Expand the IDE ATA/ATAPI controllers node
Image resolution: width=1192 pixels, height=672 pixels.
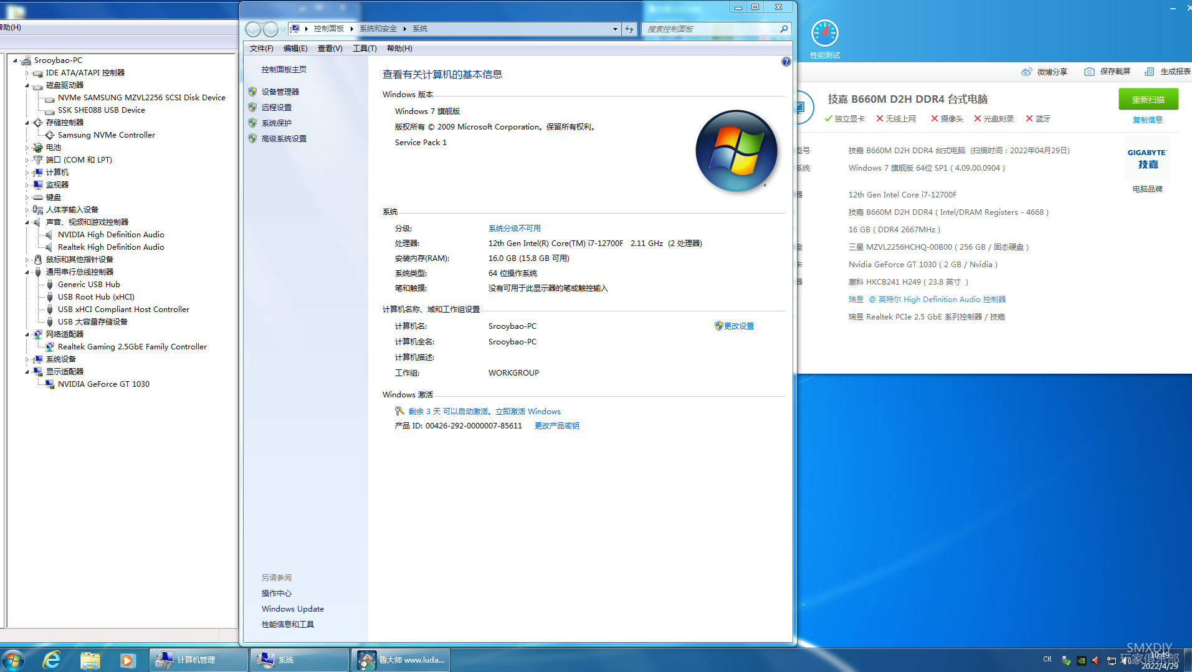(x=27, y=73)
